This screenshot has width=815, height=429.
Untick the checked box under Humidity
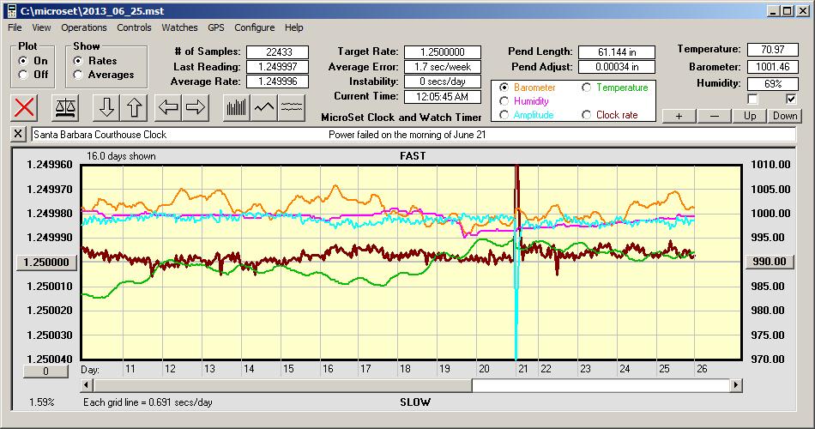[x=791, y=99]
